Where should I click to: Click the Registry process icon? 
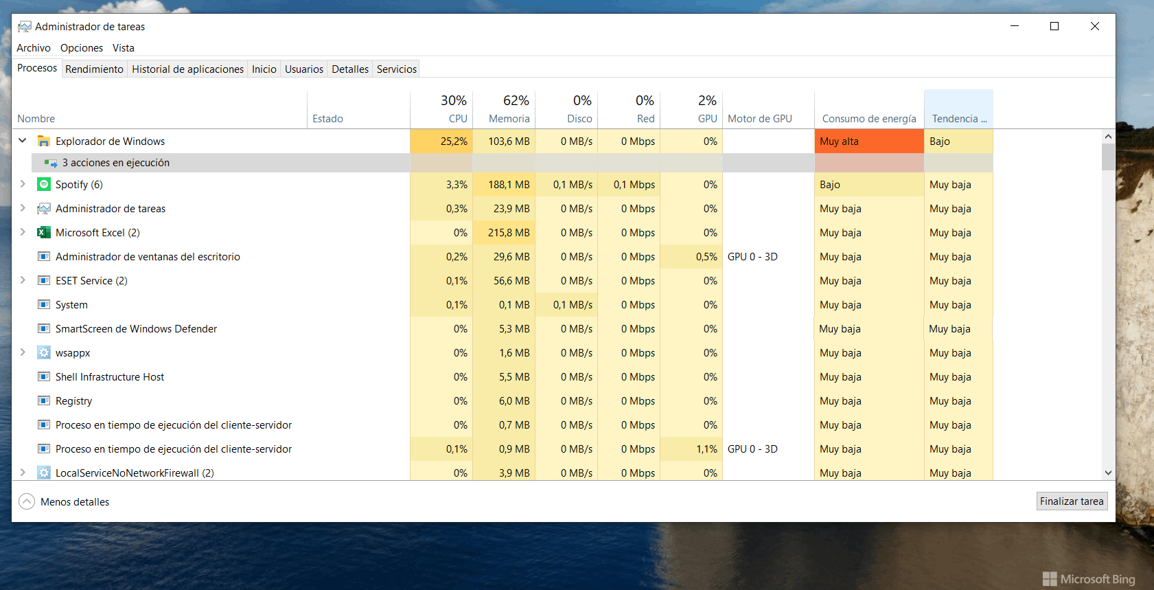[44, 400]
